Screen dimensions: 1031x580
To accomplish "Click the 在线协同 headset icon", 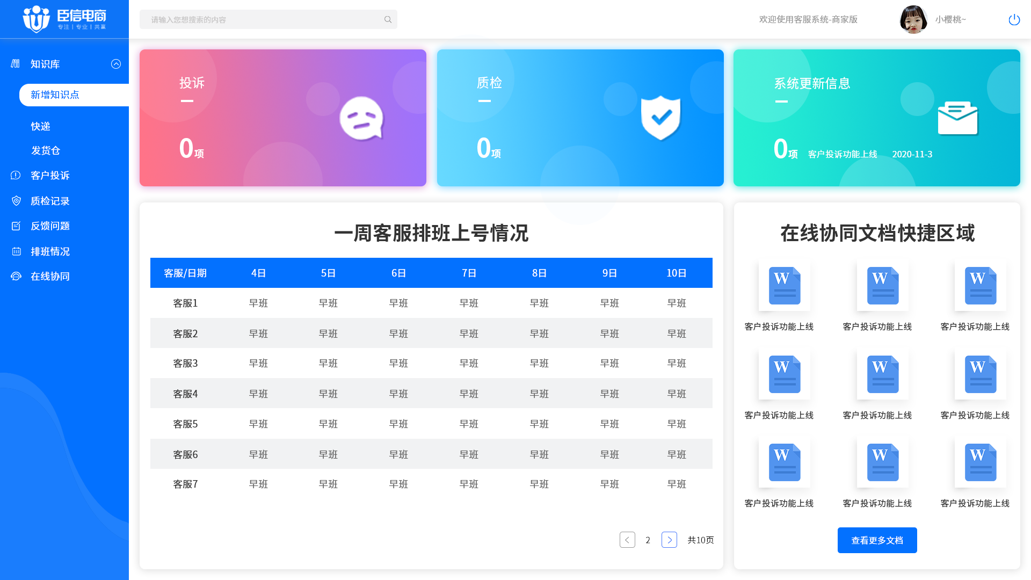I will 16,277.
